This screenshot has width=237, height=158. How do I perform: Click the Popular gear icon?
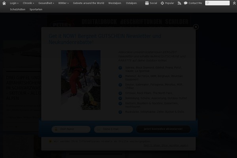click(x=162, y=3)
